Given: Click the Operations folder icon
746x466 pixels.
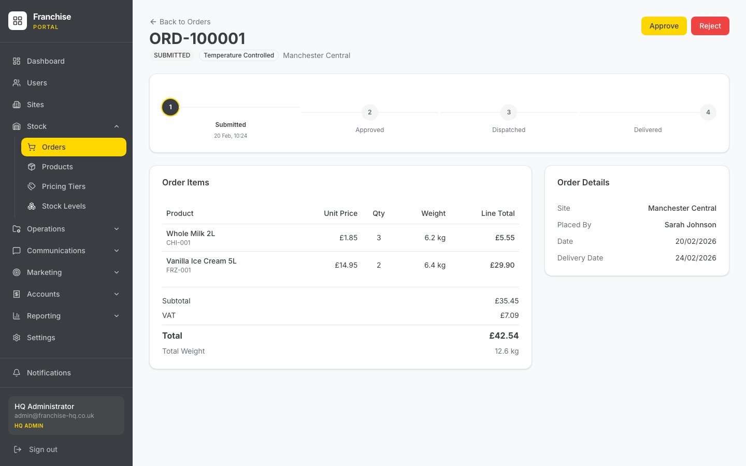Looking at the screenshot, I should tap(17, 229).
